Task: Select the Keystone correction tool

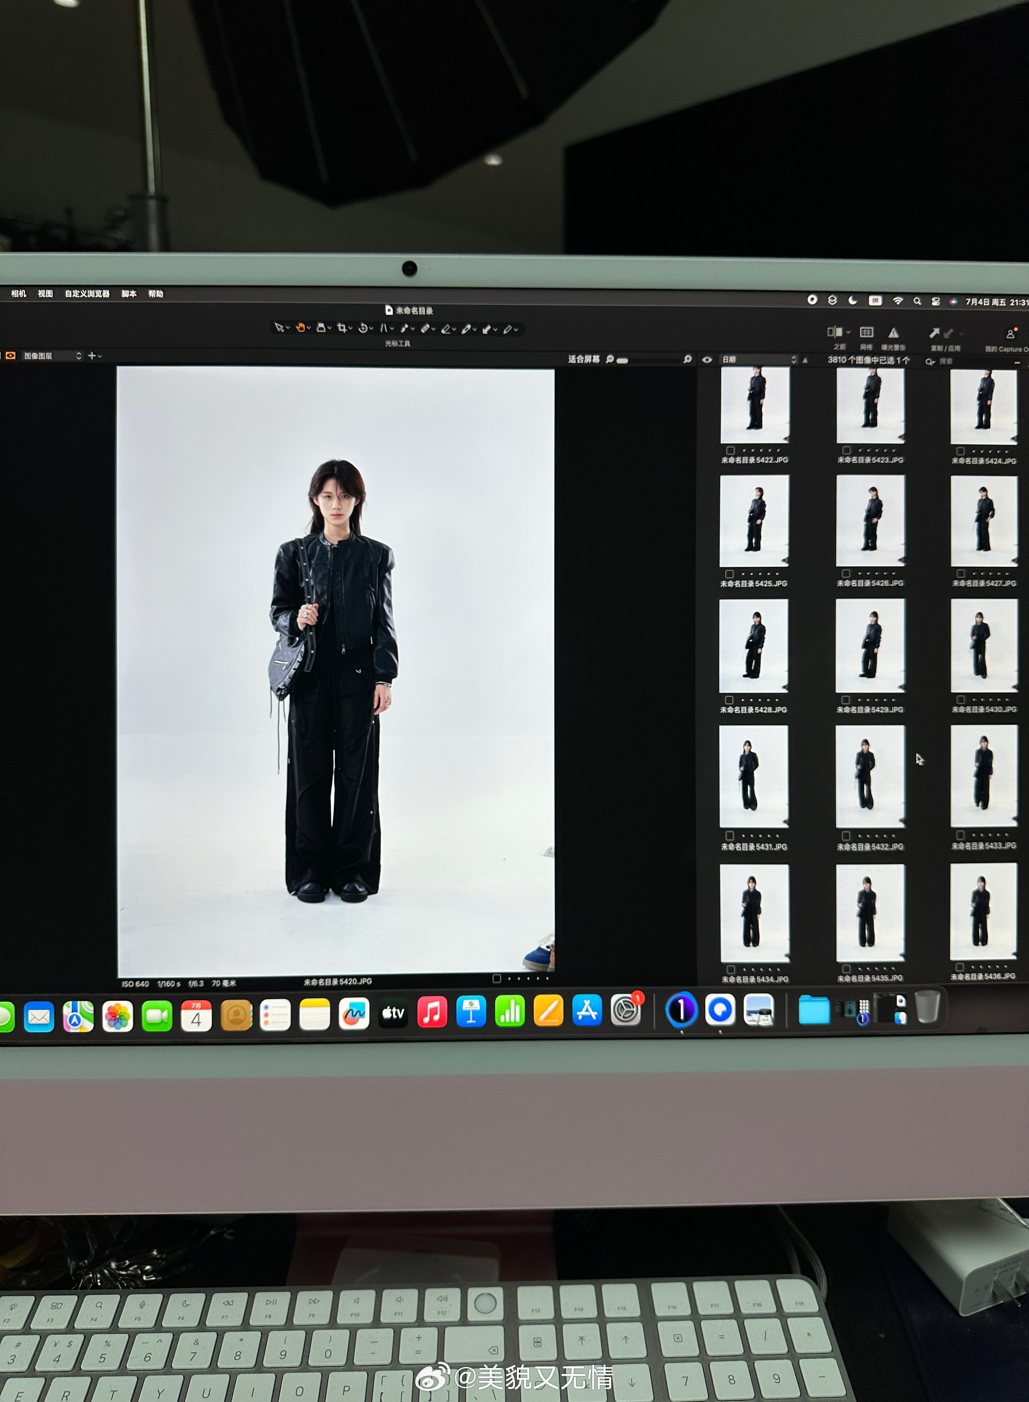Action: (x=384, y=328)
